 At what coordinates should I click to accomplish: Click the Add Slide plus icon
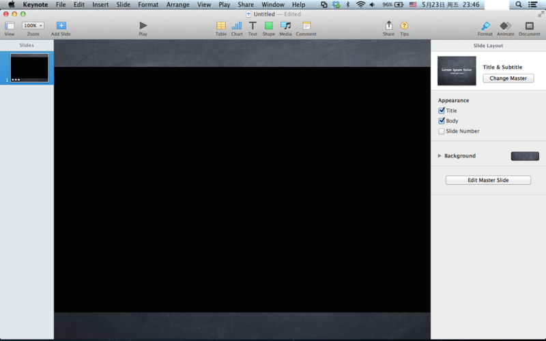[61, 25]
